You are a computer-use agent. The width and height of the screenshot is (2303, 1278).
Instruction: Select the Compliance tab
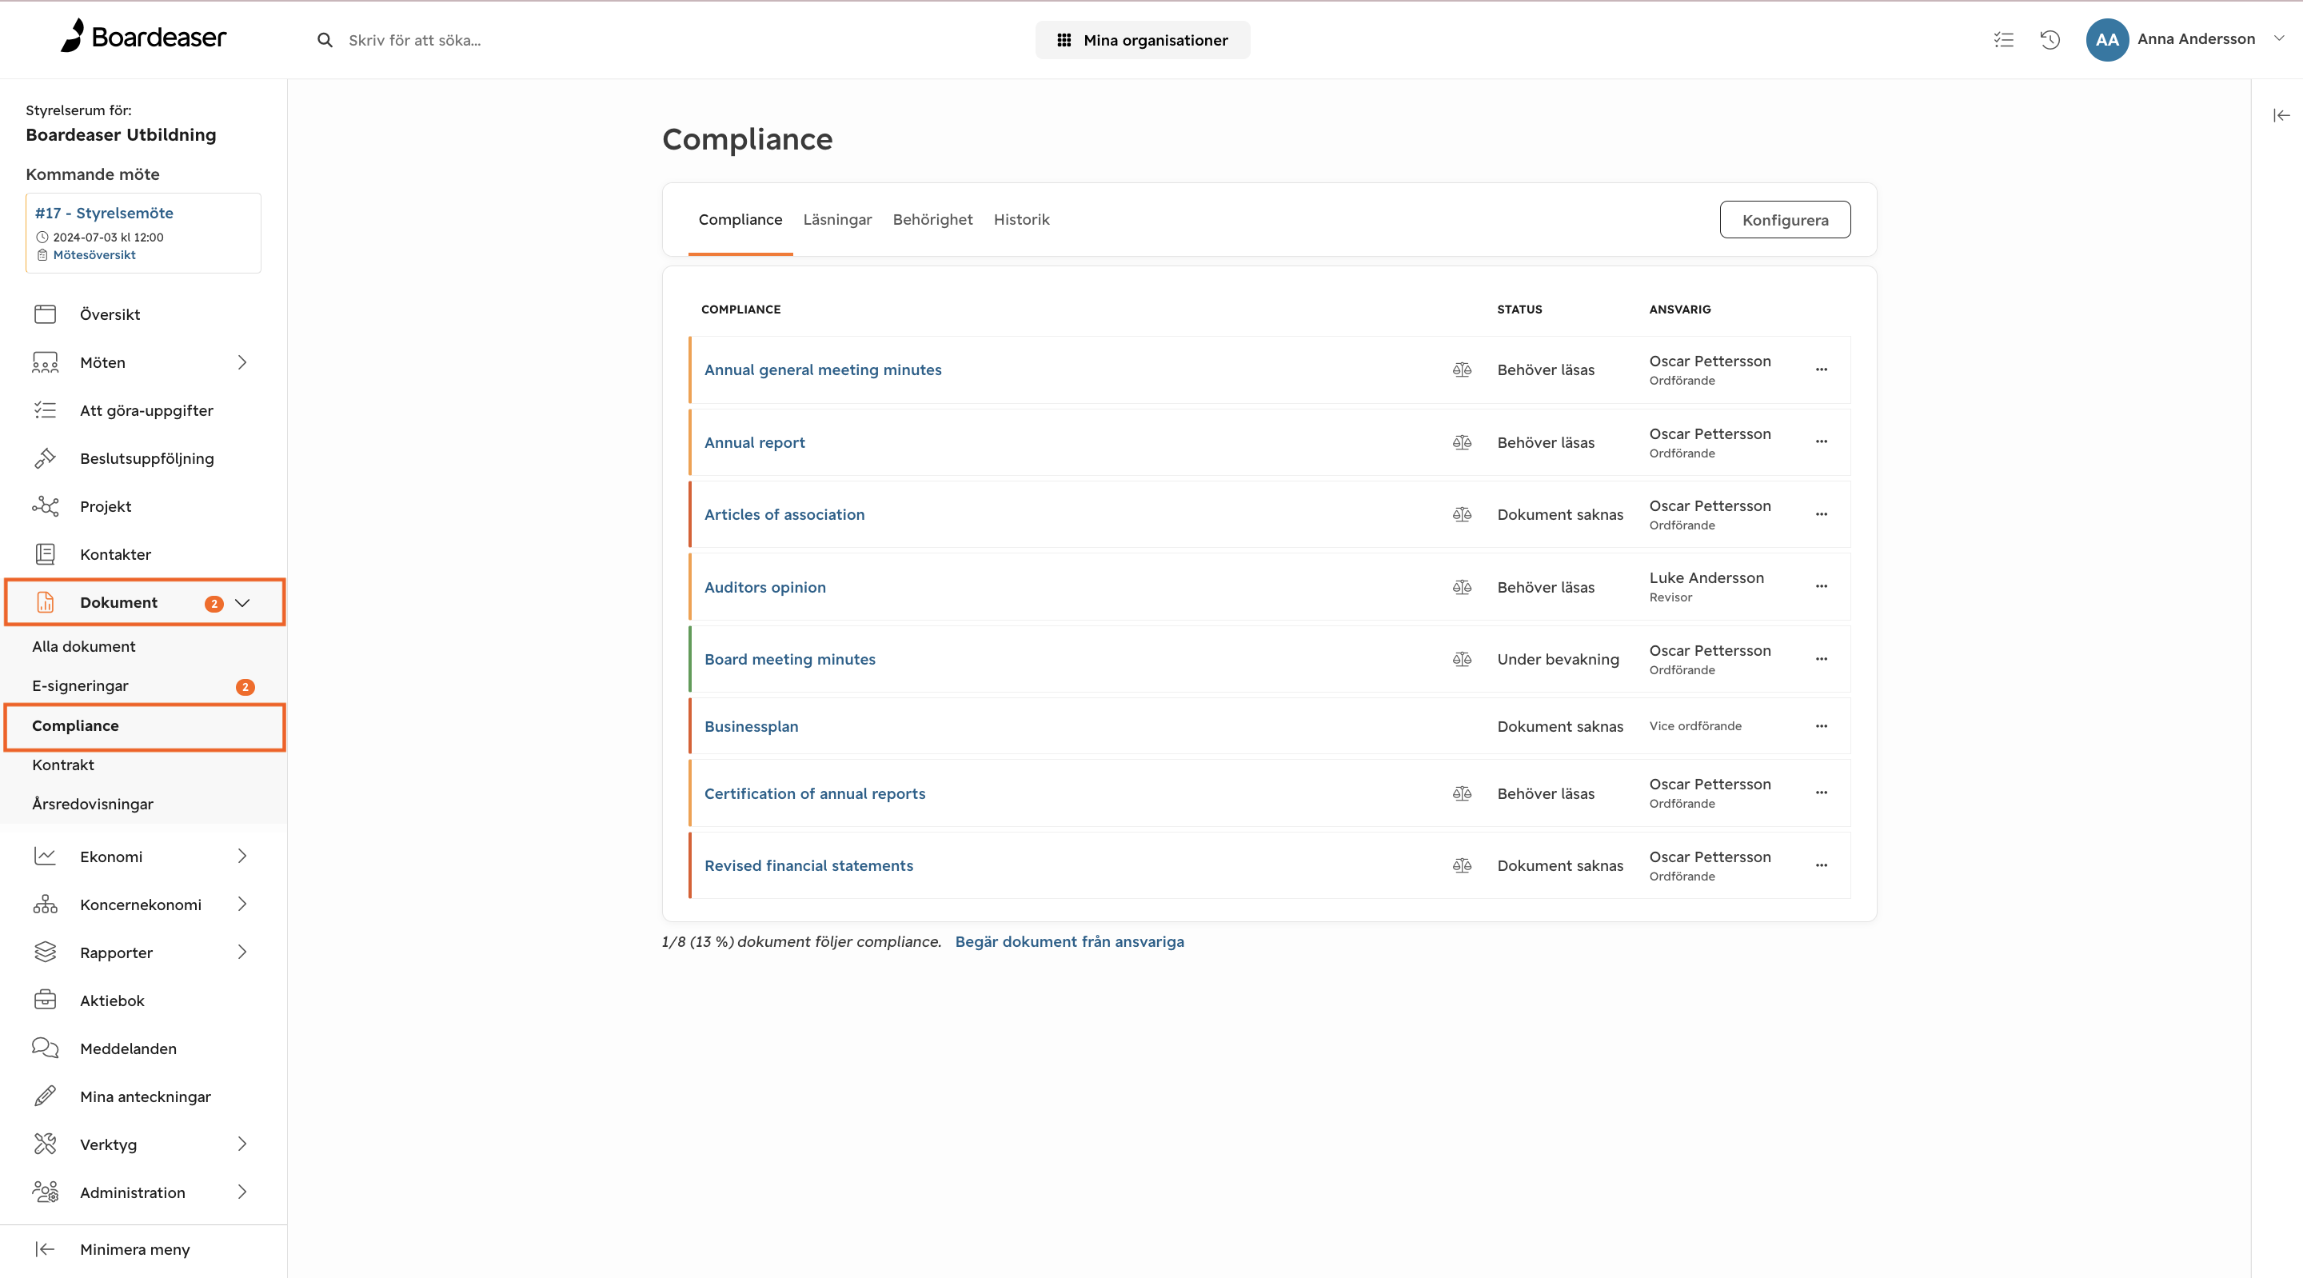(740, 219)
